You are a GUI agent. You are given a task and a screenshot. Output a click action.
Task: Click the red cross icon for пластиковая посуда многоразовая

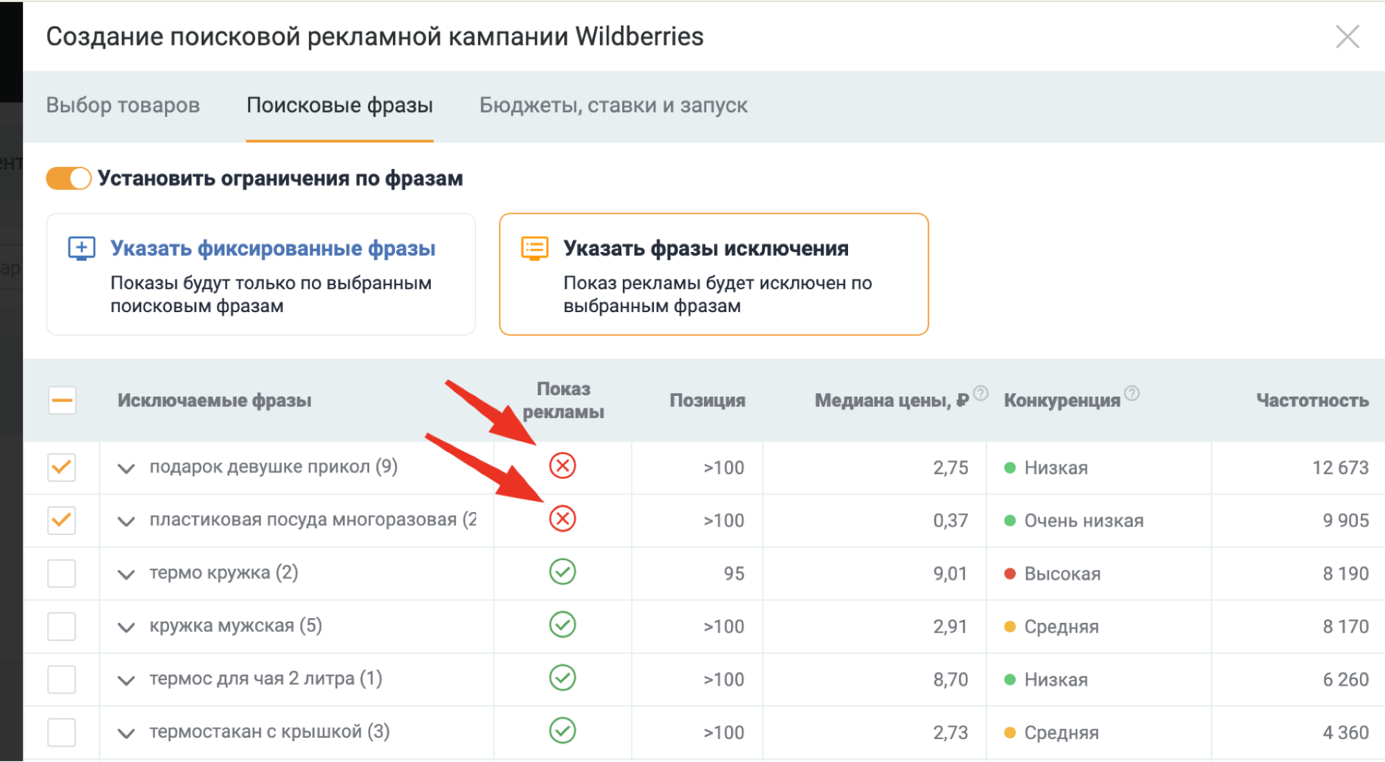(x=563, y=518)
